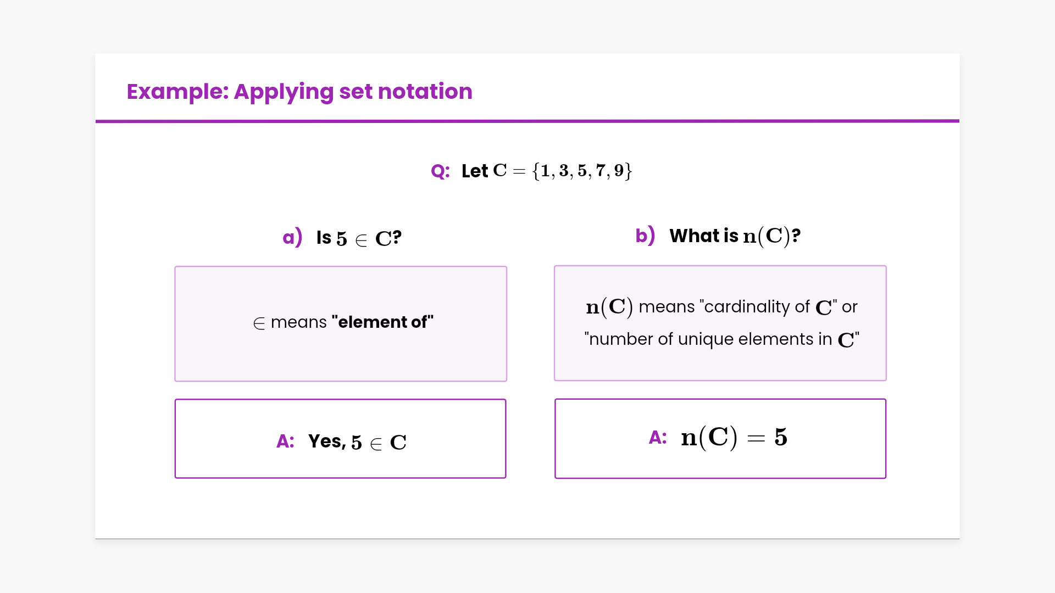Click the "A:" label in the right answer box

click(x=658, y=437)
